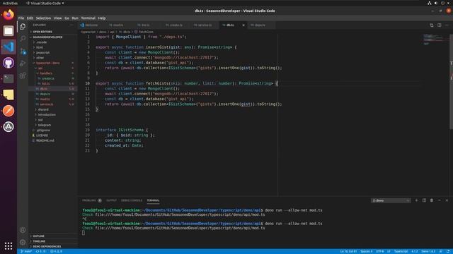Split the editor to the right
Image resolution: width=453 pixels, height=254 pixels.
(x=439, y=25)
